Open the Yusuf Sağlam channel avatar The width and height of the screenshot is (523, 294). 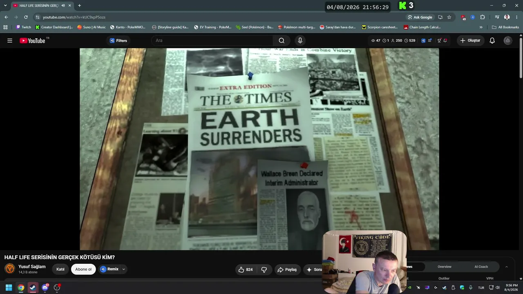(x=10, y=269)
